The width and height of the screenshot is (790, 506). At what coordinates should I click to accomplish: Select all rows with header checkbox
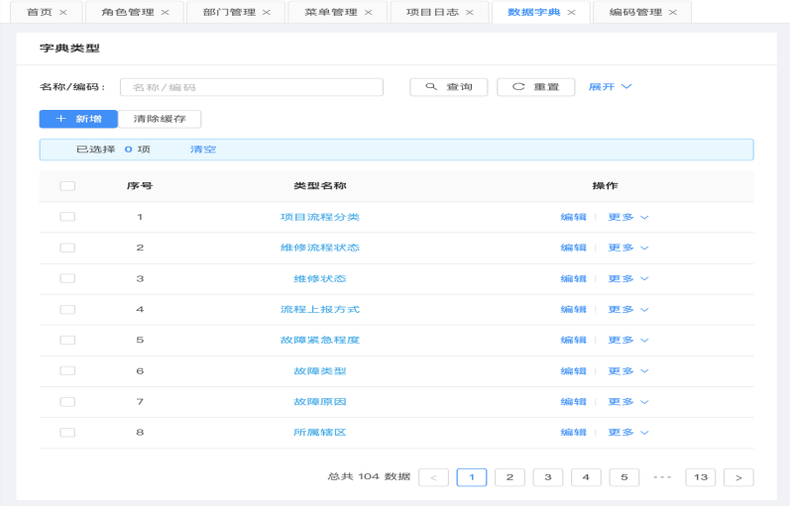pyautogui.click(x=67, y=186)
